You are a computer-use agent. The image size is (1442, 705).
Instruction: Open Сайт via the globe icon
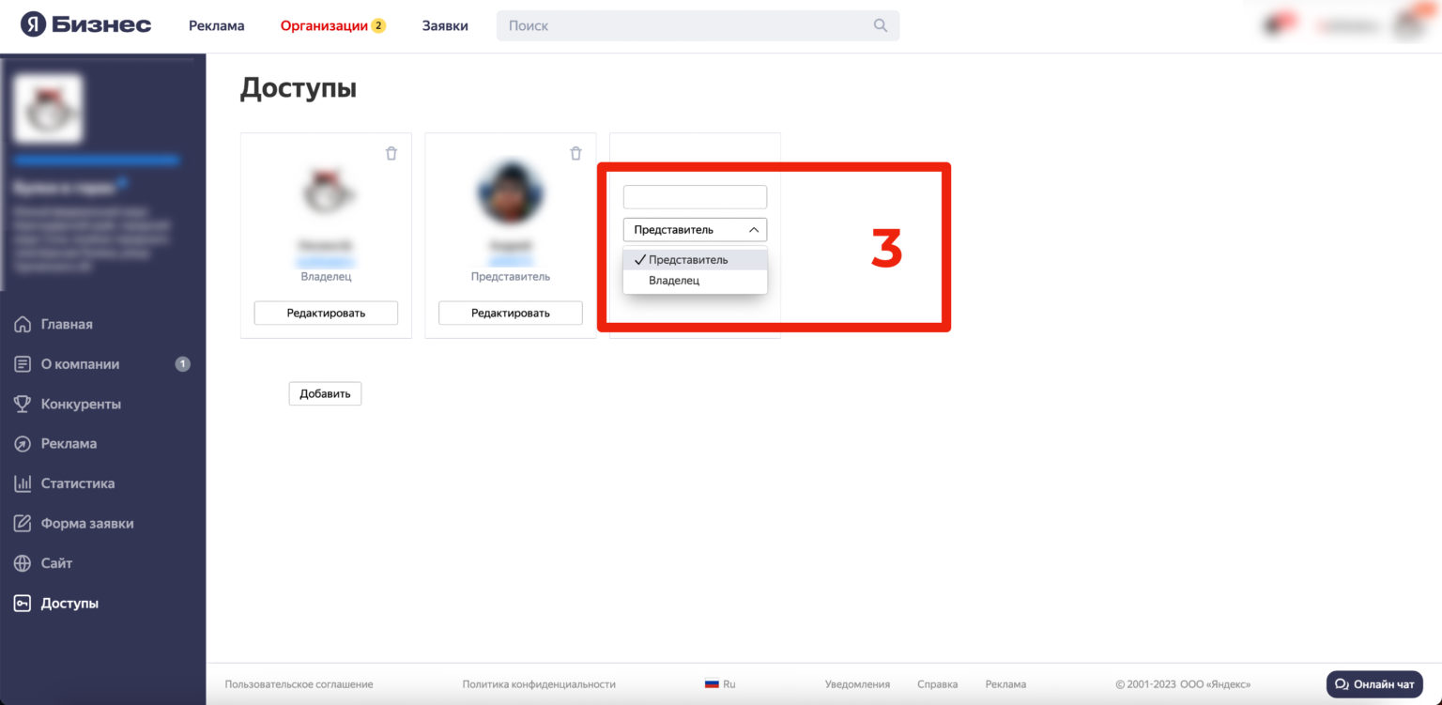23,563
